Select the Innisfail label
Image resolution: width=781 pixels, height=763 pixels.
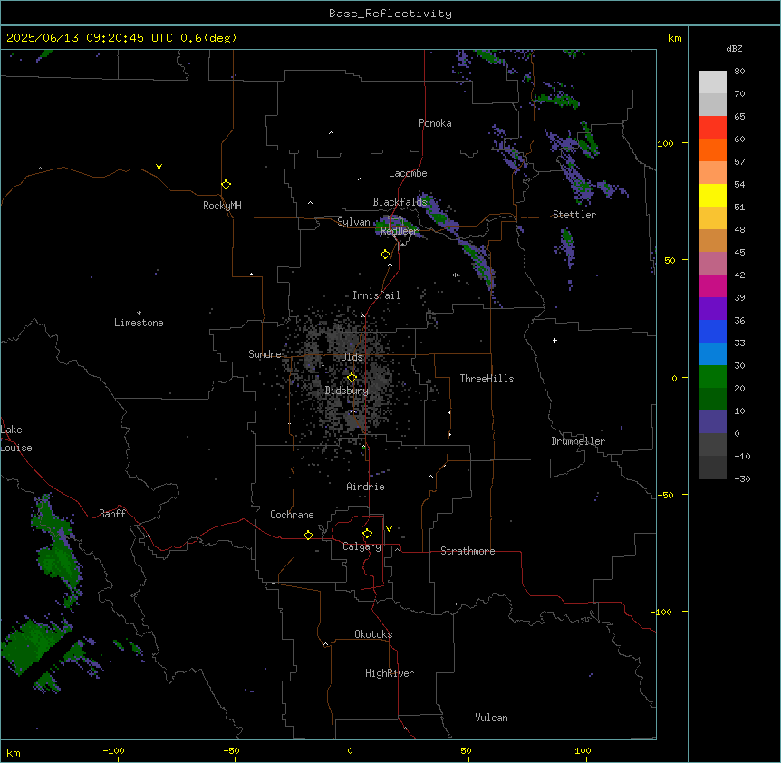click(x=376, y=295)
